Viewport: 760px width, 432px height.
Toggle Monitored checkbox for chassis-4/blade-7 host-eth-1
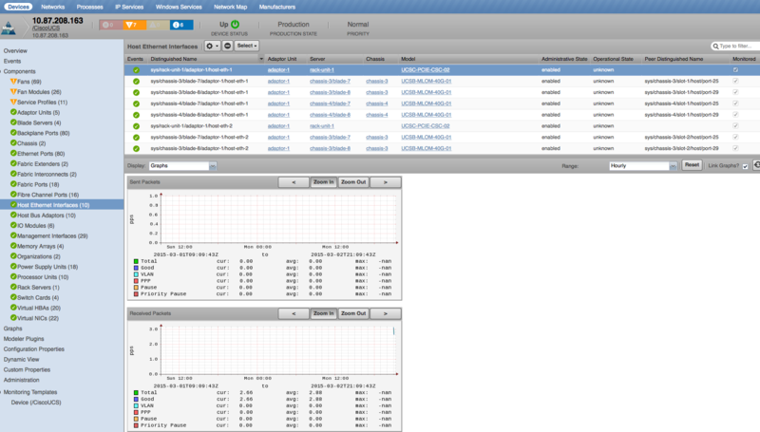[735, 103]
